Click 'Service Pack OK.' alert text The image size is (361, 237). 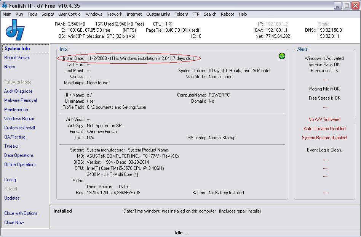pos(324,64)
